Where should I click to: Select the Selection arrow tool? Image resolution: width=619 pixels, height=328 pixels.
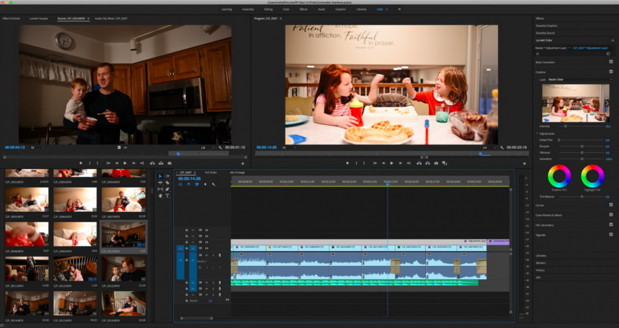coord(160,176)
